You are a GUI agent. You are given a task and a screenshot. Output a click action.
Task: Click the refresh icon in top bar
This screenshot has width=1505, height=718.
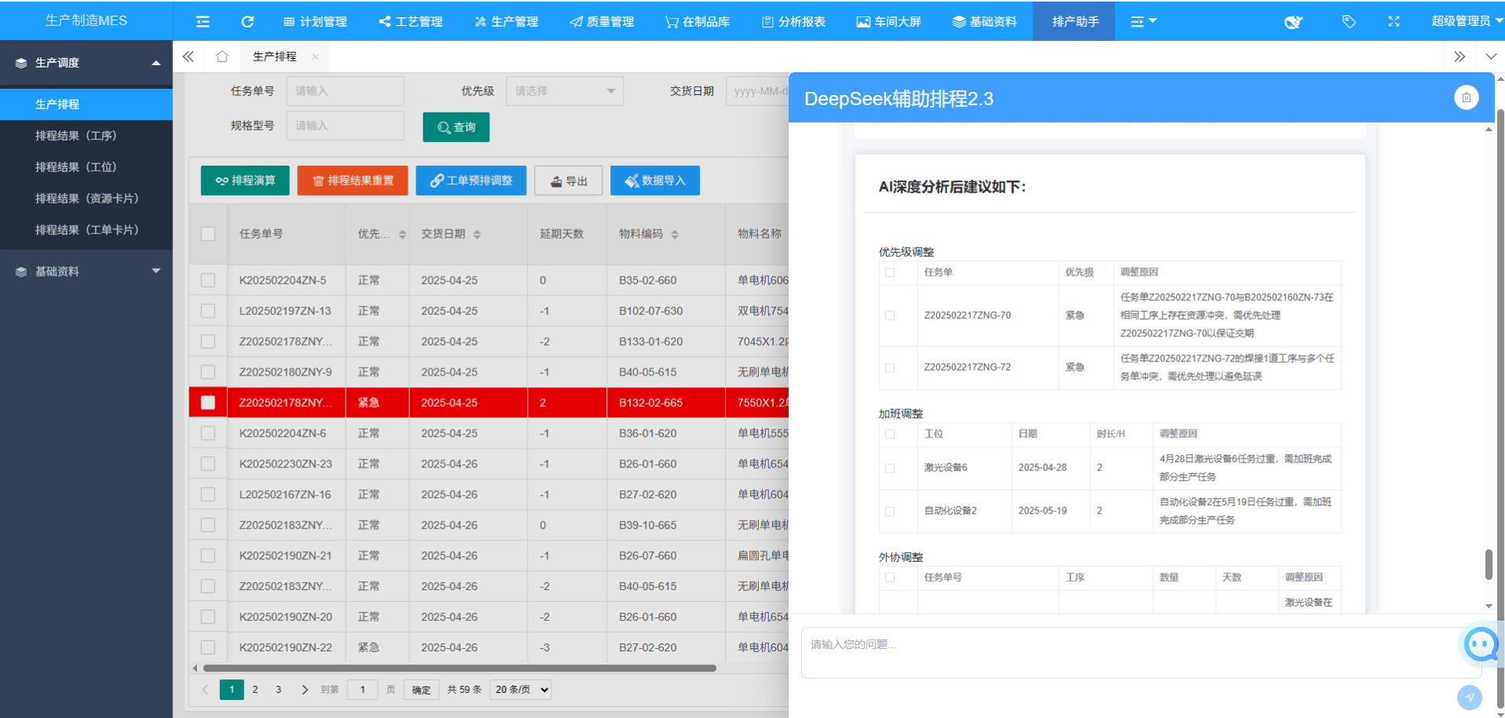(x=247, y=21)
